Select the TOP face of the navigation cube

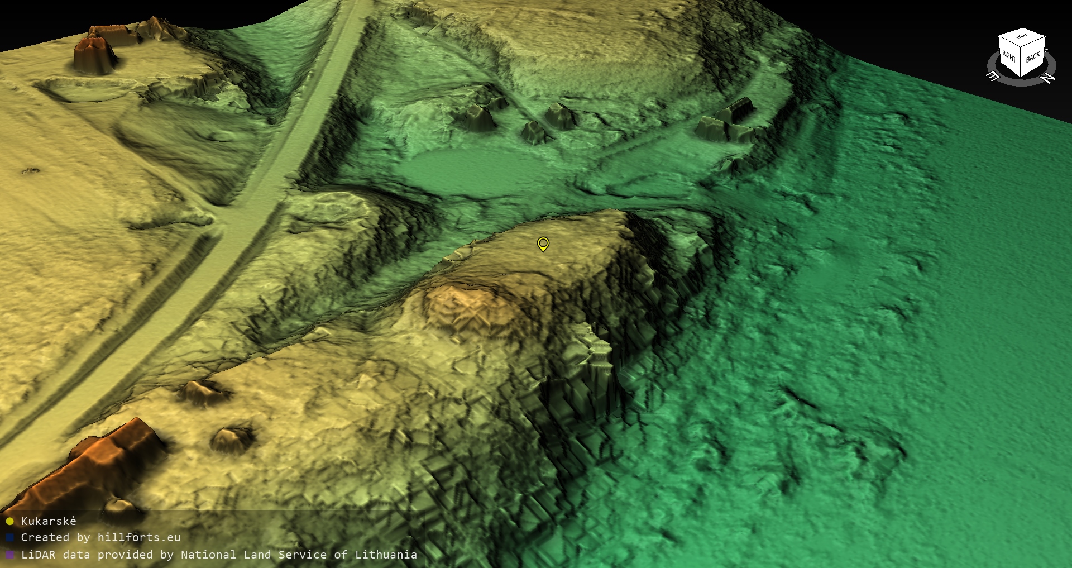[x=1022, y=37]
